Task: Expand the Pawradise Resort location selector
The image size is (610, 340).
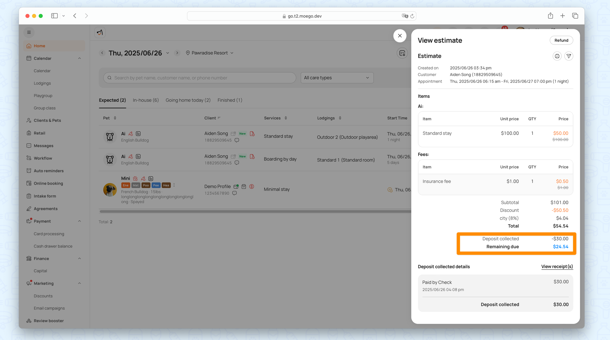Action: [210, 53]
